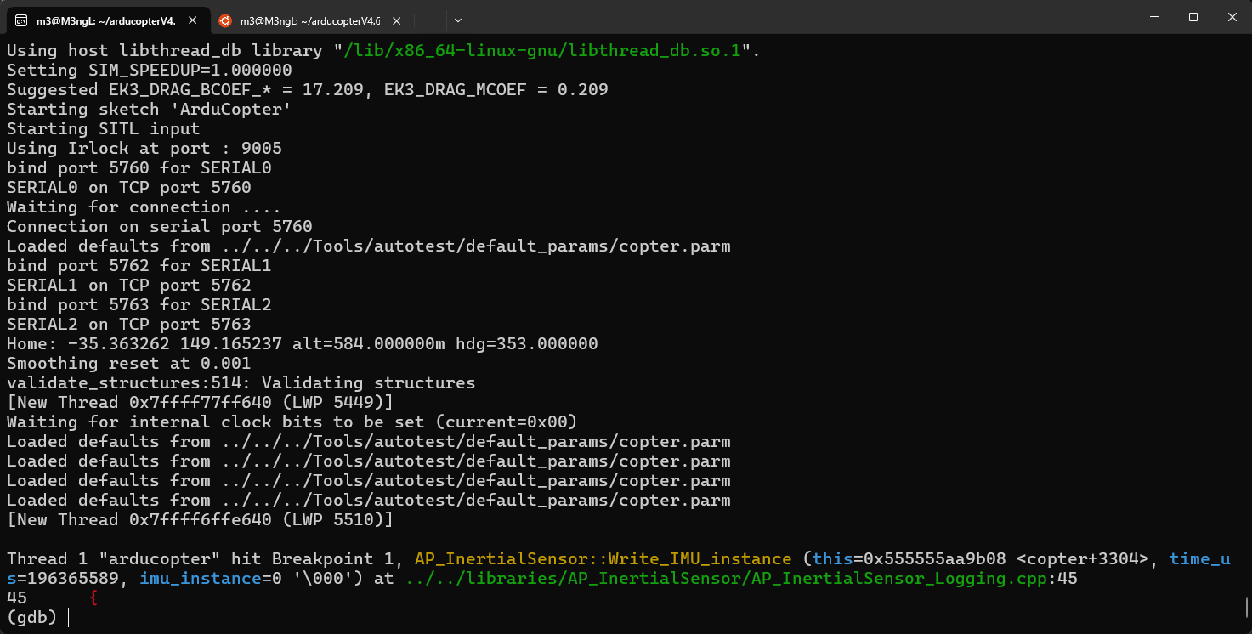
Task: Open a new tab with plus button
Action: point(433,20)
